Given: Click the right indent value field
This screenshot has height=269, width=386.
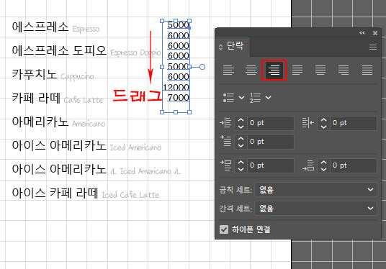Looking at the screenshot, I should (x=354, y=123).
